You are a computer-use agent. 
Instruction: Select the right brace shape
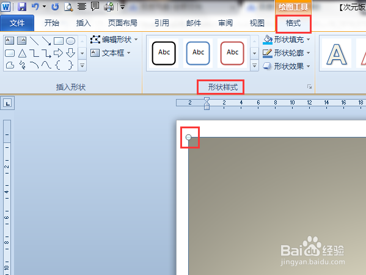click(70, 65)
